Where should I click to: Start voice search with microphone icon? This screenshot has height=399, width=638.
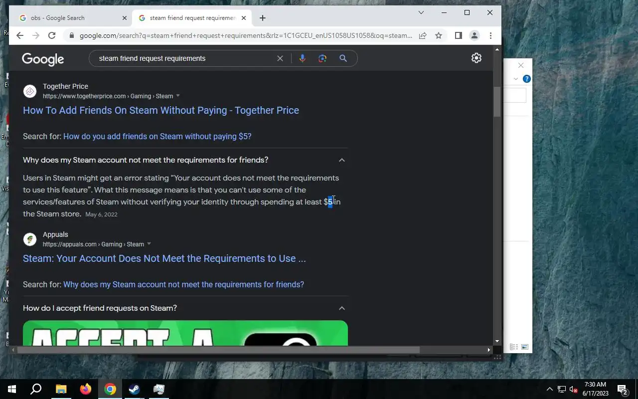click(x=302, y=58)
